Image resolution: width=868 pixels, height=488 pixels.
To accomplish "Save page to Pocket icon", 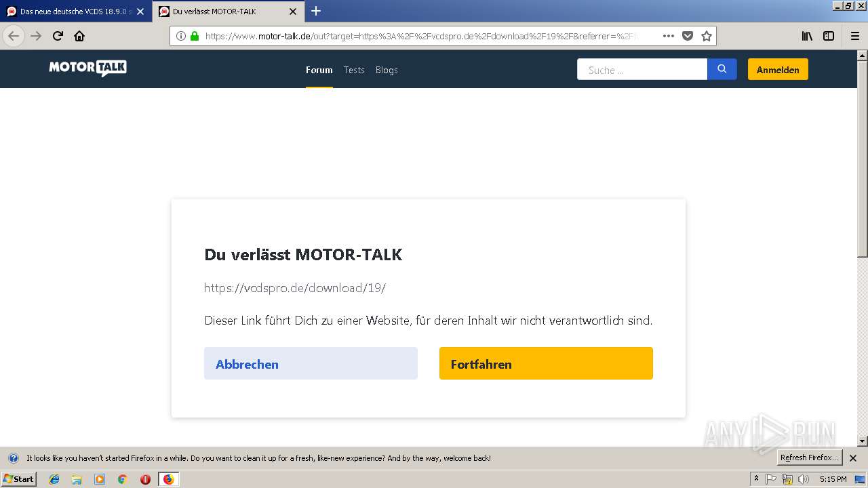I will (688, 36).
